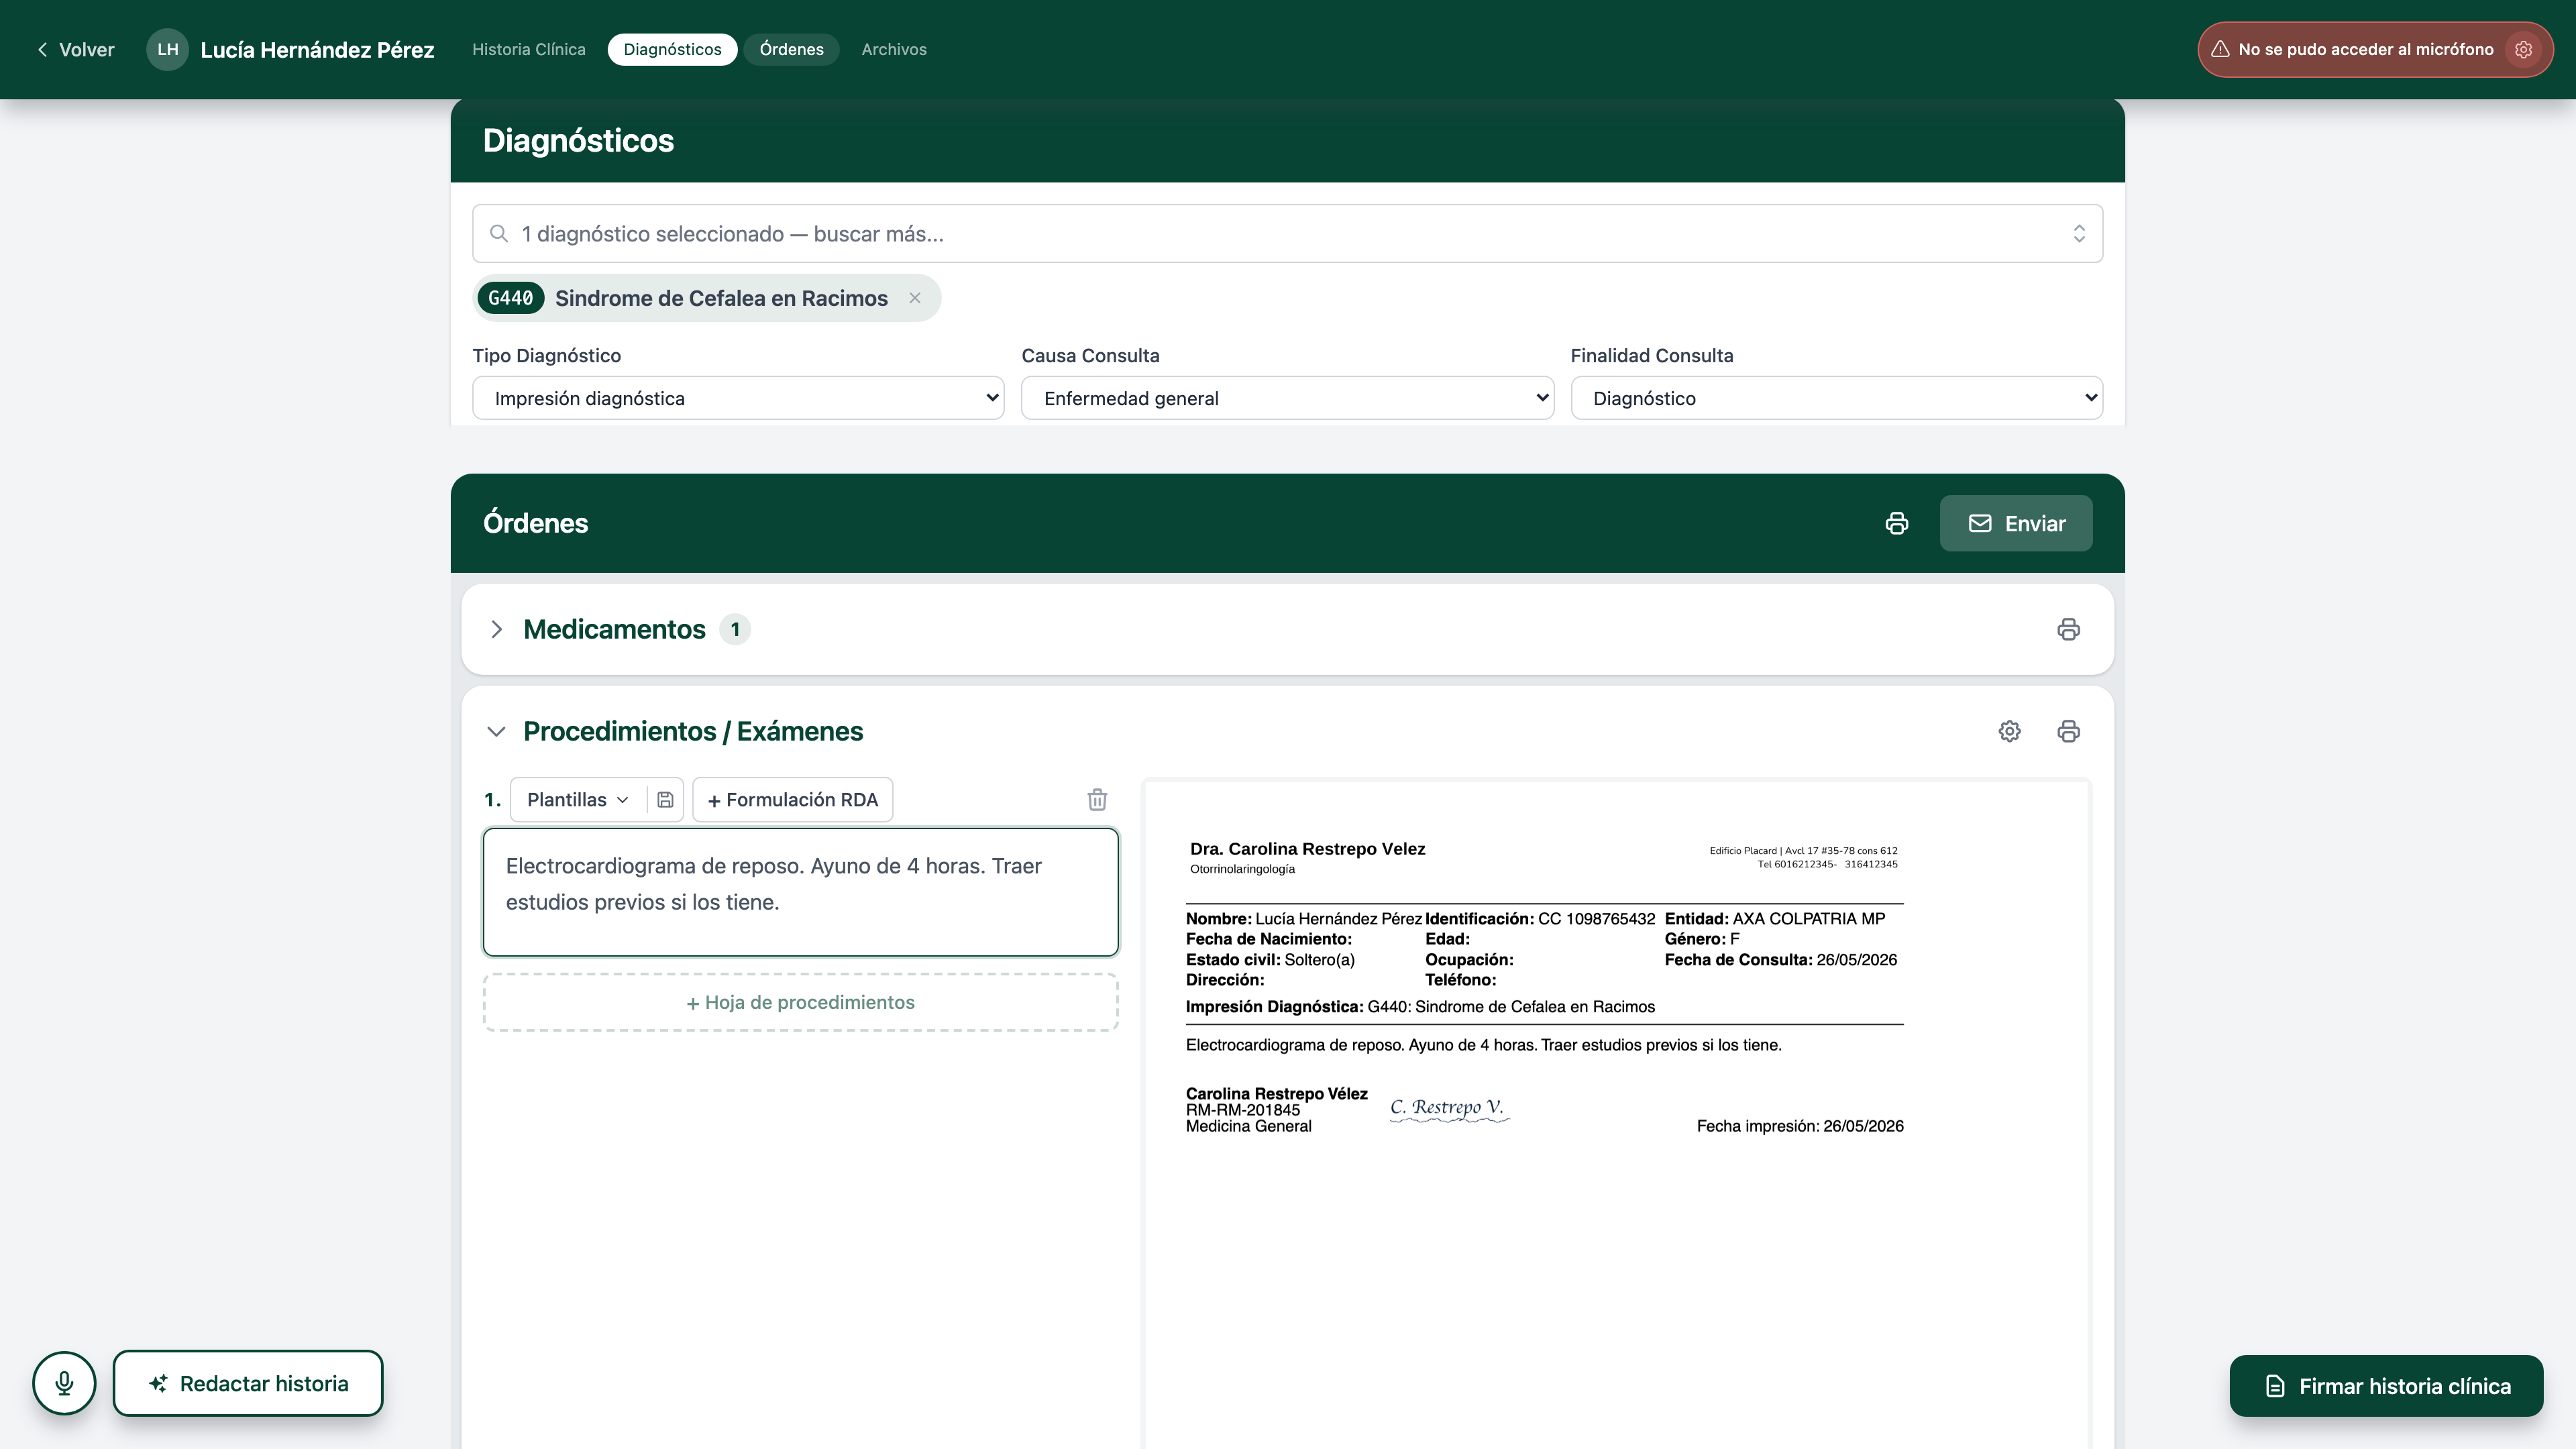The height and width of the screenshot is (1449, 2576).
Task: Focus the diagnosis search input
Action: tap(1287, 234)
